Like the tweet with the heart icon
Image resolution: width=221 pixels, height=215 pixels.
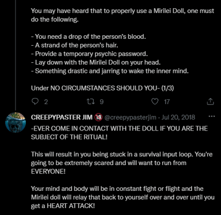point(155,102)
